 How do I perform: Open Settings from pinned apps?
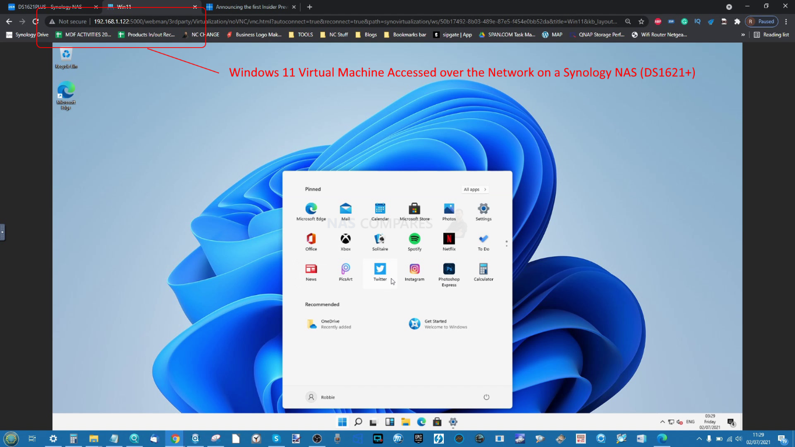483,212
